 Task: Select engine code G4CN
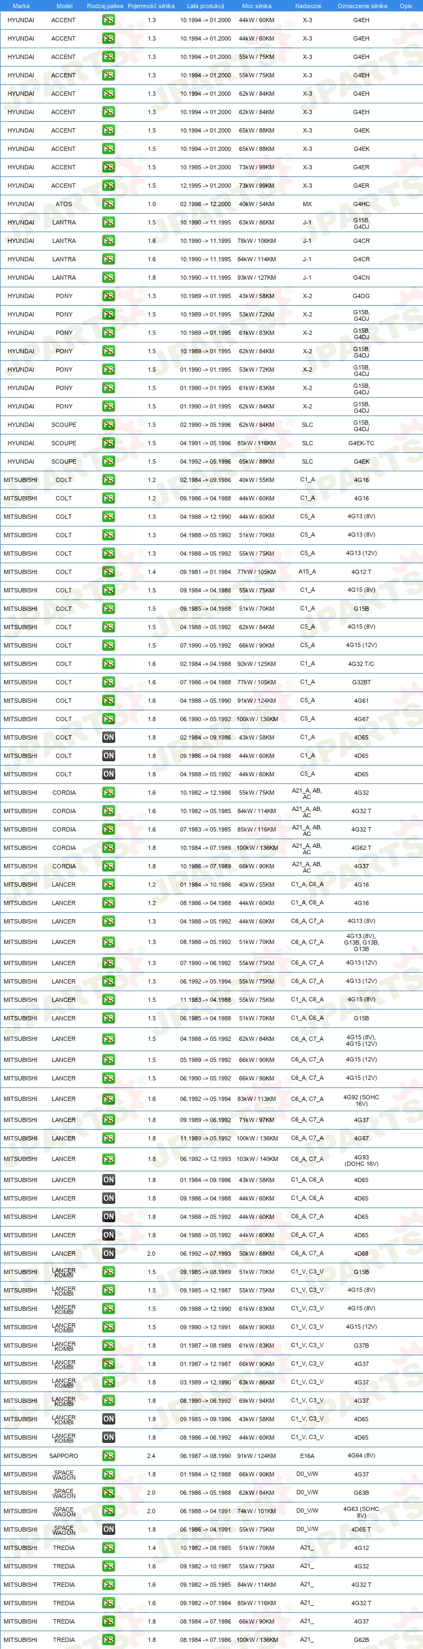click(x=361, y=278)
